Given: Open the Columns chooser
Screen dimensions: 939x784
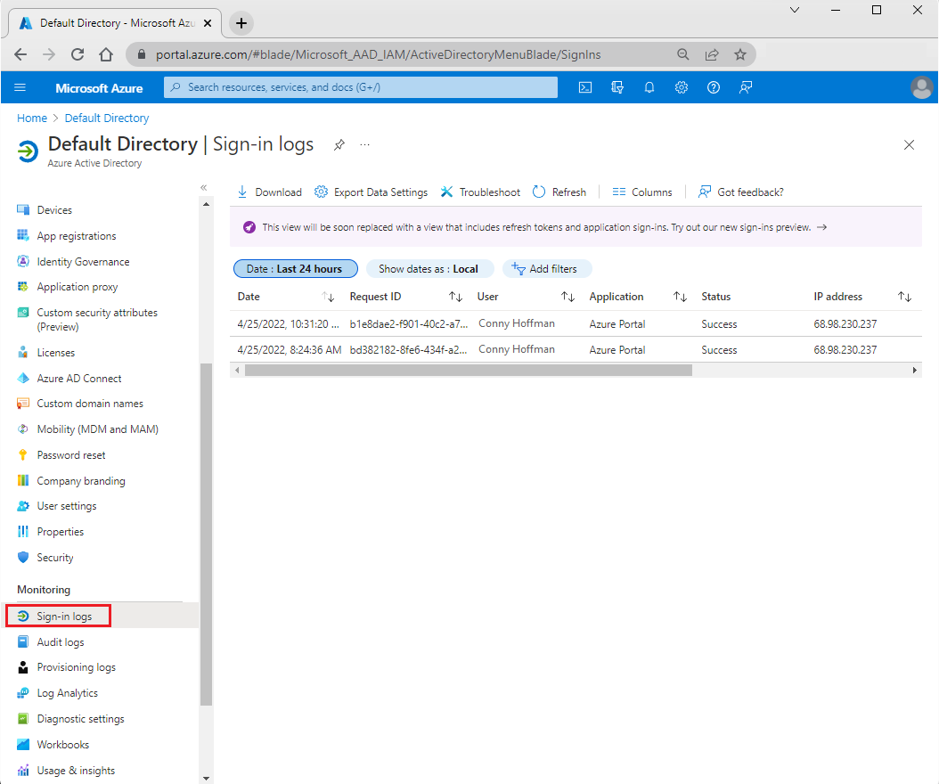Looking at the screenshot, I should [642, 192].
